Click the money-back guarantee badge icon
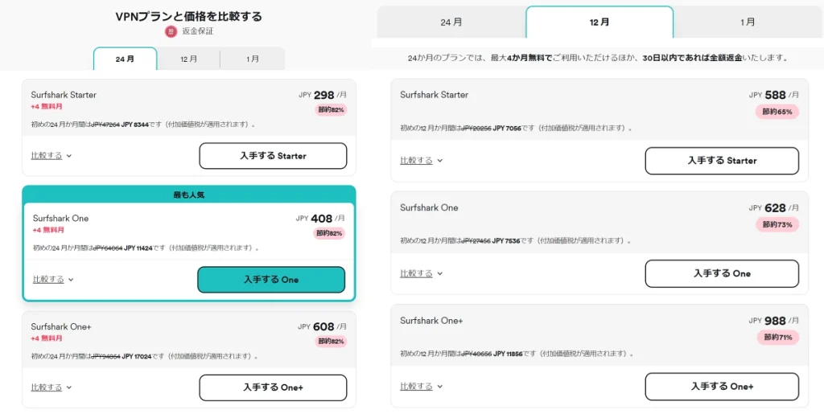The image size is (824, 418). pyautogui.click(x=171, y=31)
